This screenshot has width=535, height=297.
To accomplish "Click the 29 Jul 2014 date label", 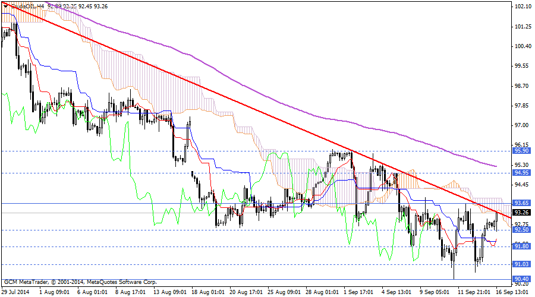I will (17, 292).
